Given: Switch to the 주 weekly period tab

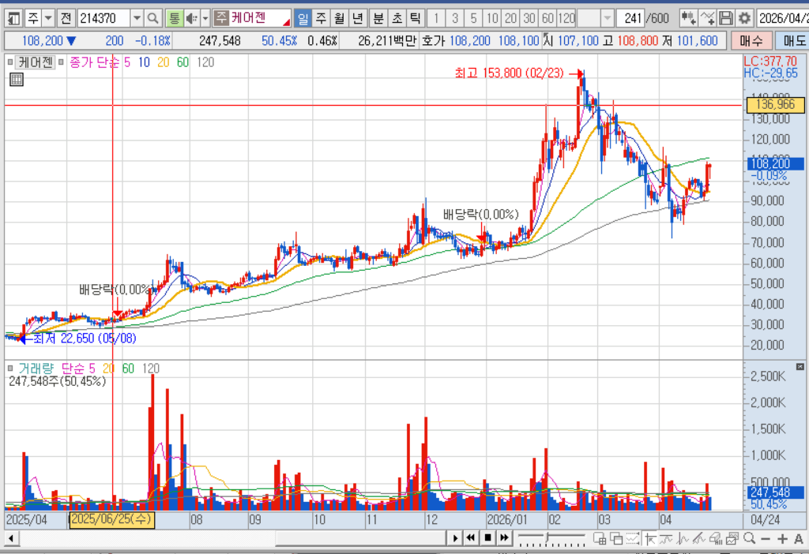Looking at the screenshot, I should (321, 19).
